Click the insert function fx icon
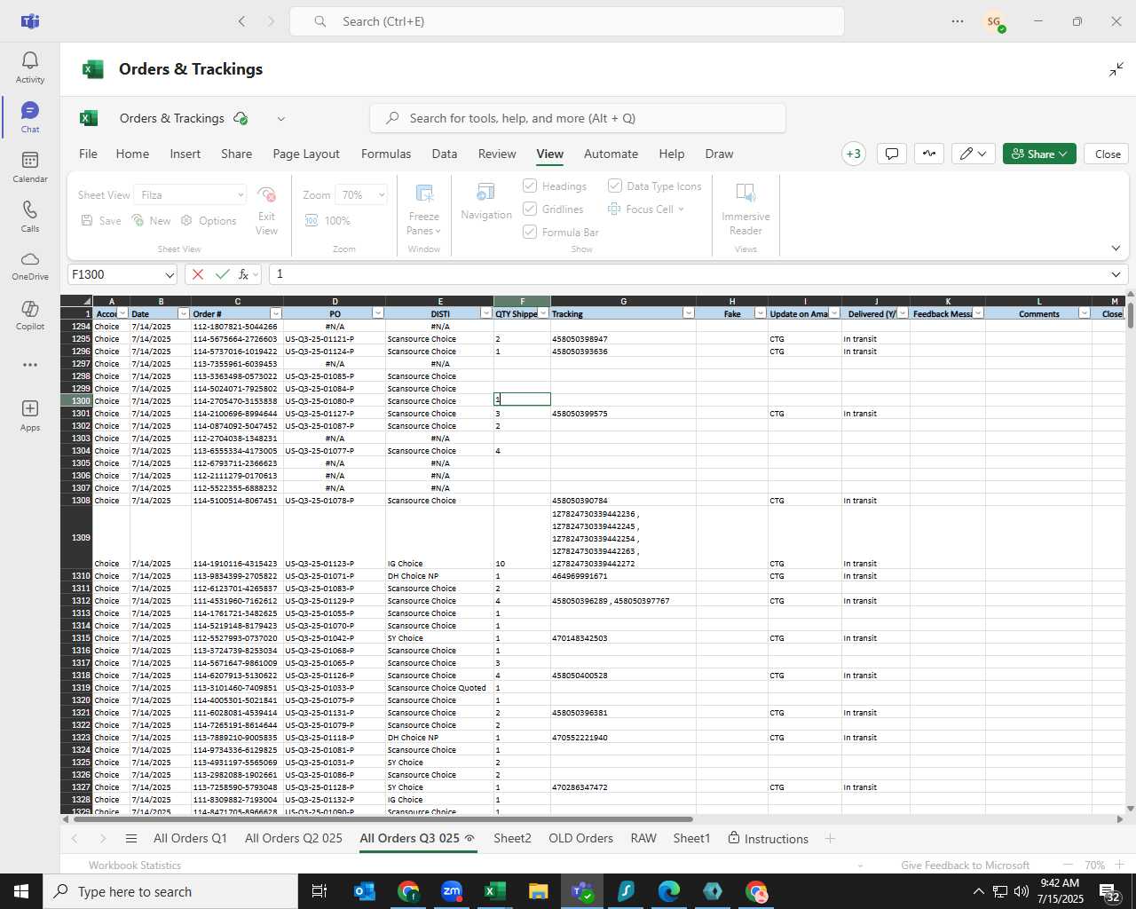1136x909 pixels. [x=243, y=274]
